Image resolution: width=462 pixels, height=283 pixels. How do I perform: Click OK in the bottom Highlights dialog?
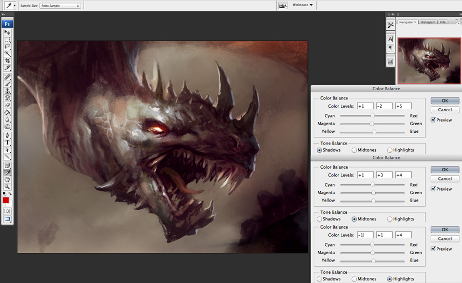click(445, 230)
